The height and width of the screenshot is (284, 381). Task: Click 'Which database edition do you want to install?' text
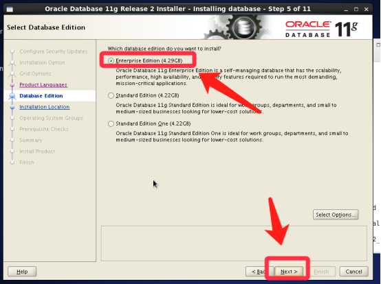tap(164, 49)
